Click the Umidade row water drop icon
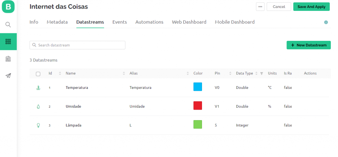The image size is (338, 157). coord(38,106)
